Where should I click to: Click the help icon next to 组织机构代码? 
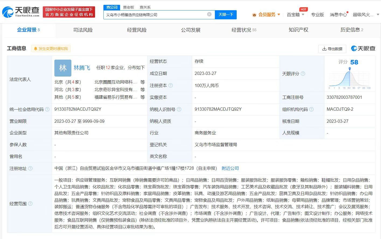[312, 109]
